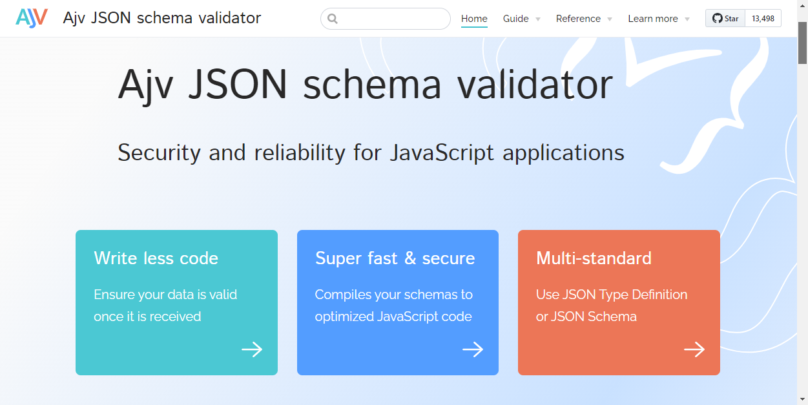Click the arrow on Multi-standard card

(x=694, y=349)
